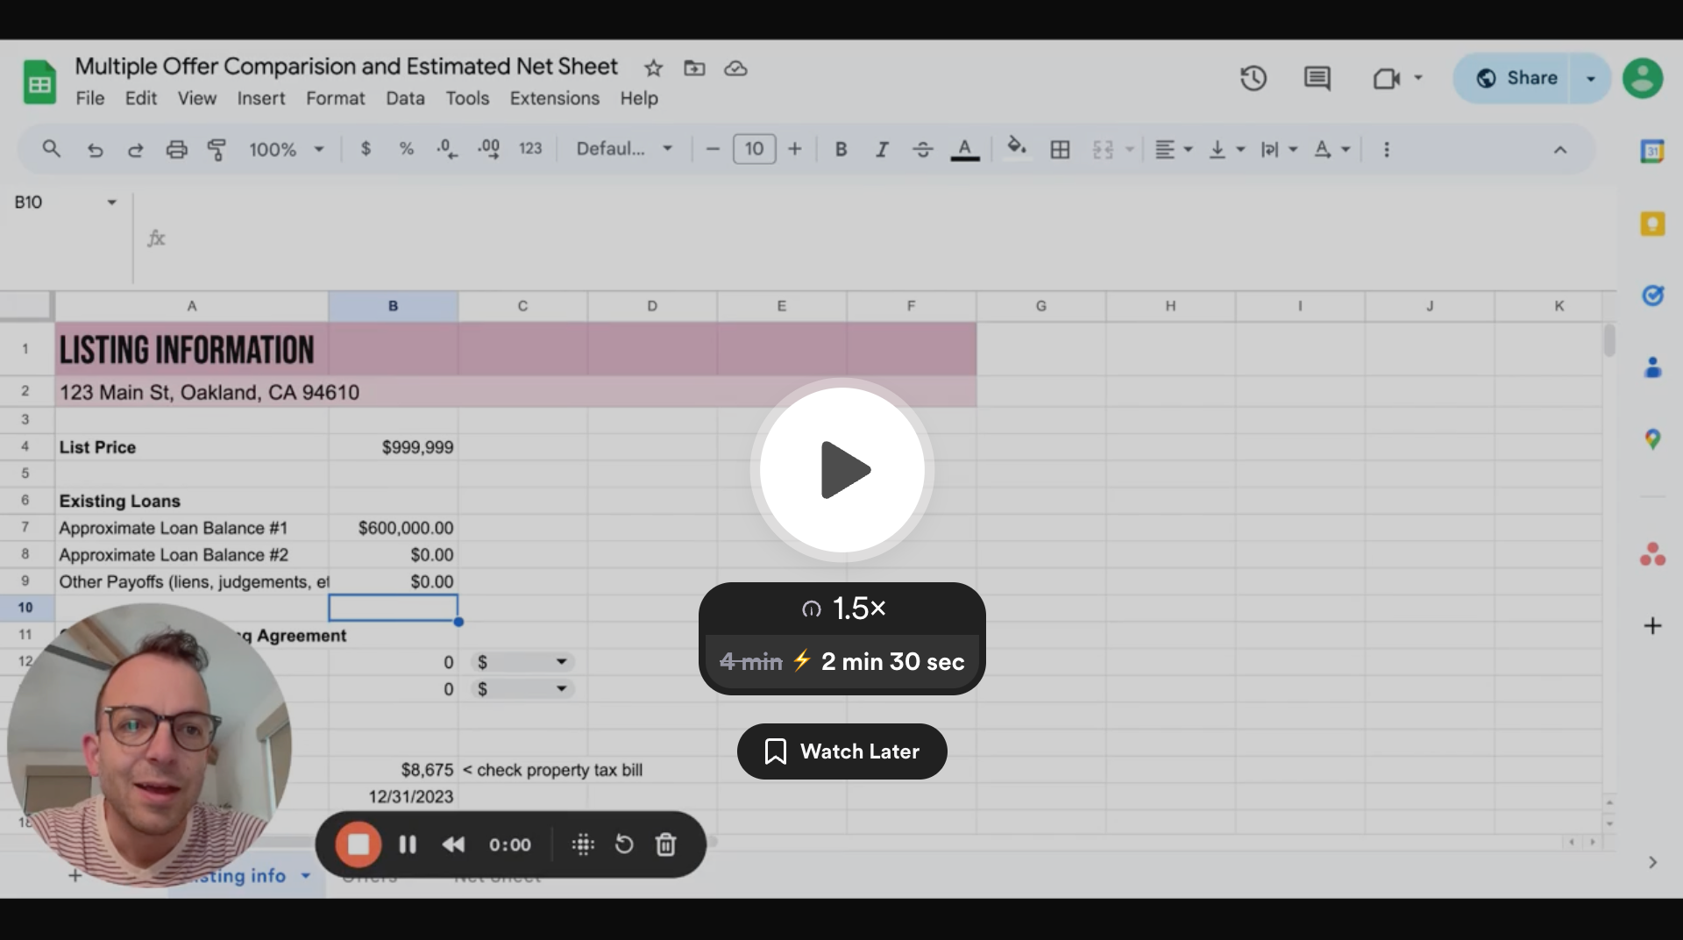The width and height of the screenshot is (1683, 940).
Task: Open the name box dropdown arrow
Action: coord(111,203)
